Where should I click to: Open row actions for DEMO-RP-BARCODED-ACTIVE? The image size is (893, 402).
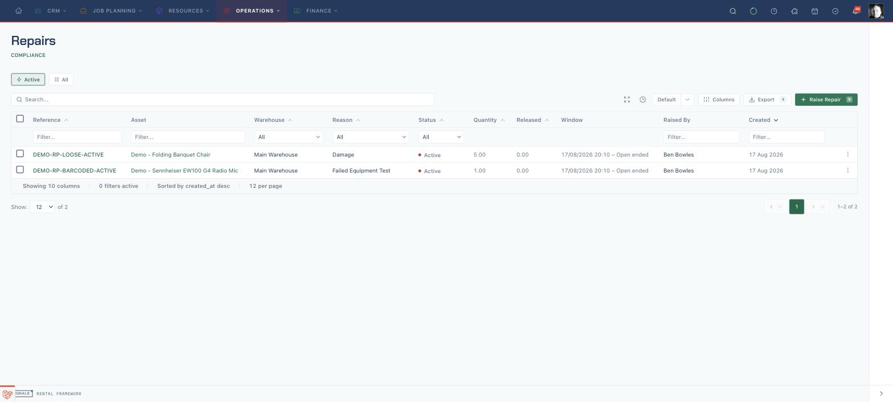pyautogui.click(x=847, y=170)
